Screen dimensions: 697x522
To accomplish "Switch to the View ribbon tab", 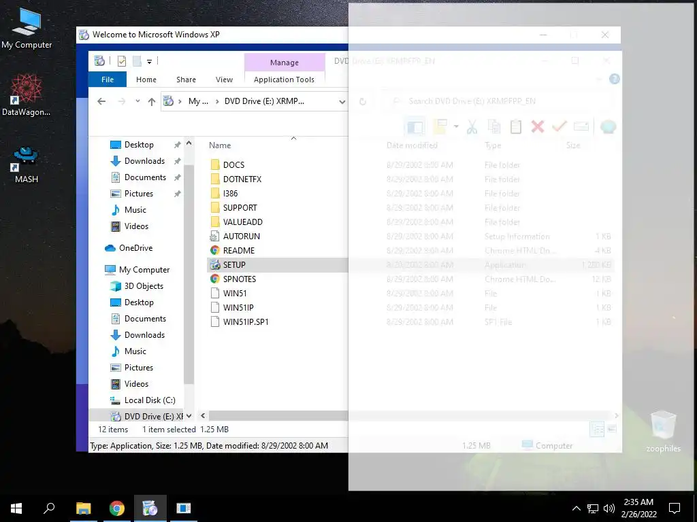I will (224, 80).
